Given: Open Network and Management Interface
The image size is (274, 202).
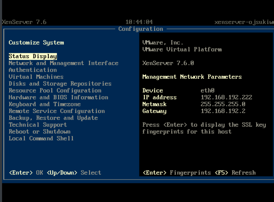Looking at the screenshot, I should 63,63.
